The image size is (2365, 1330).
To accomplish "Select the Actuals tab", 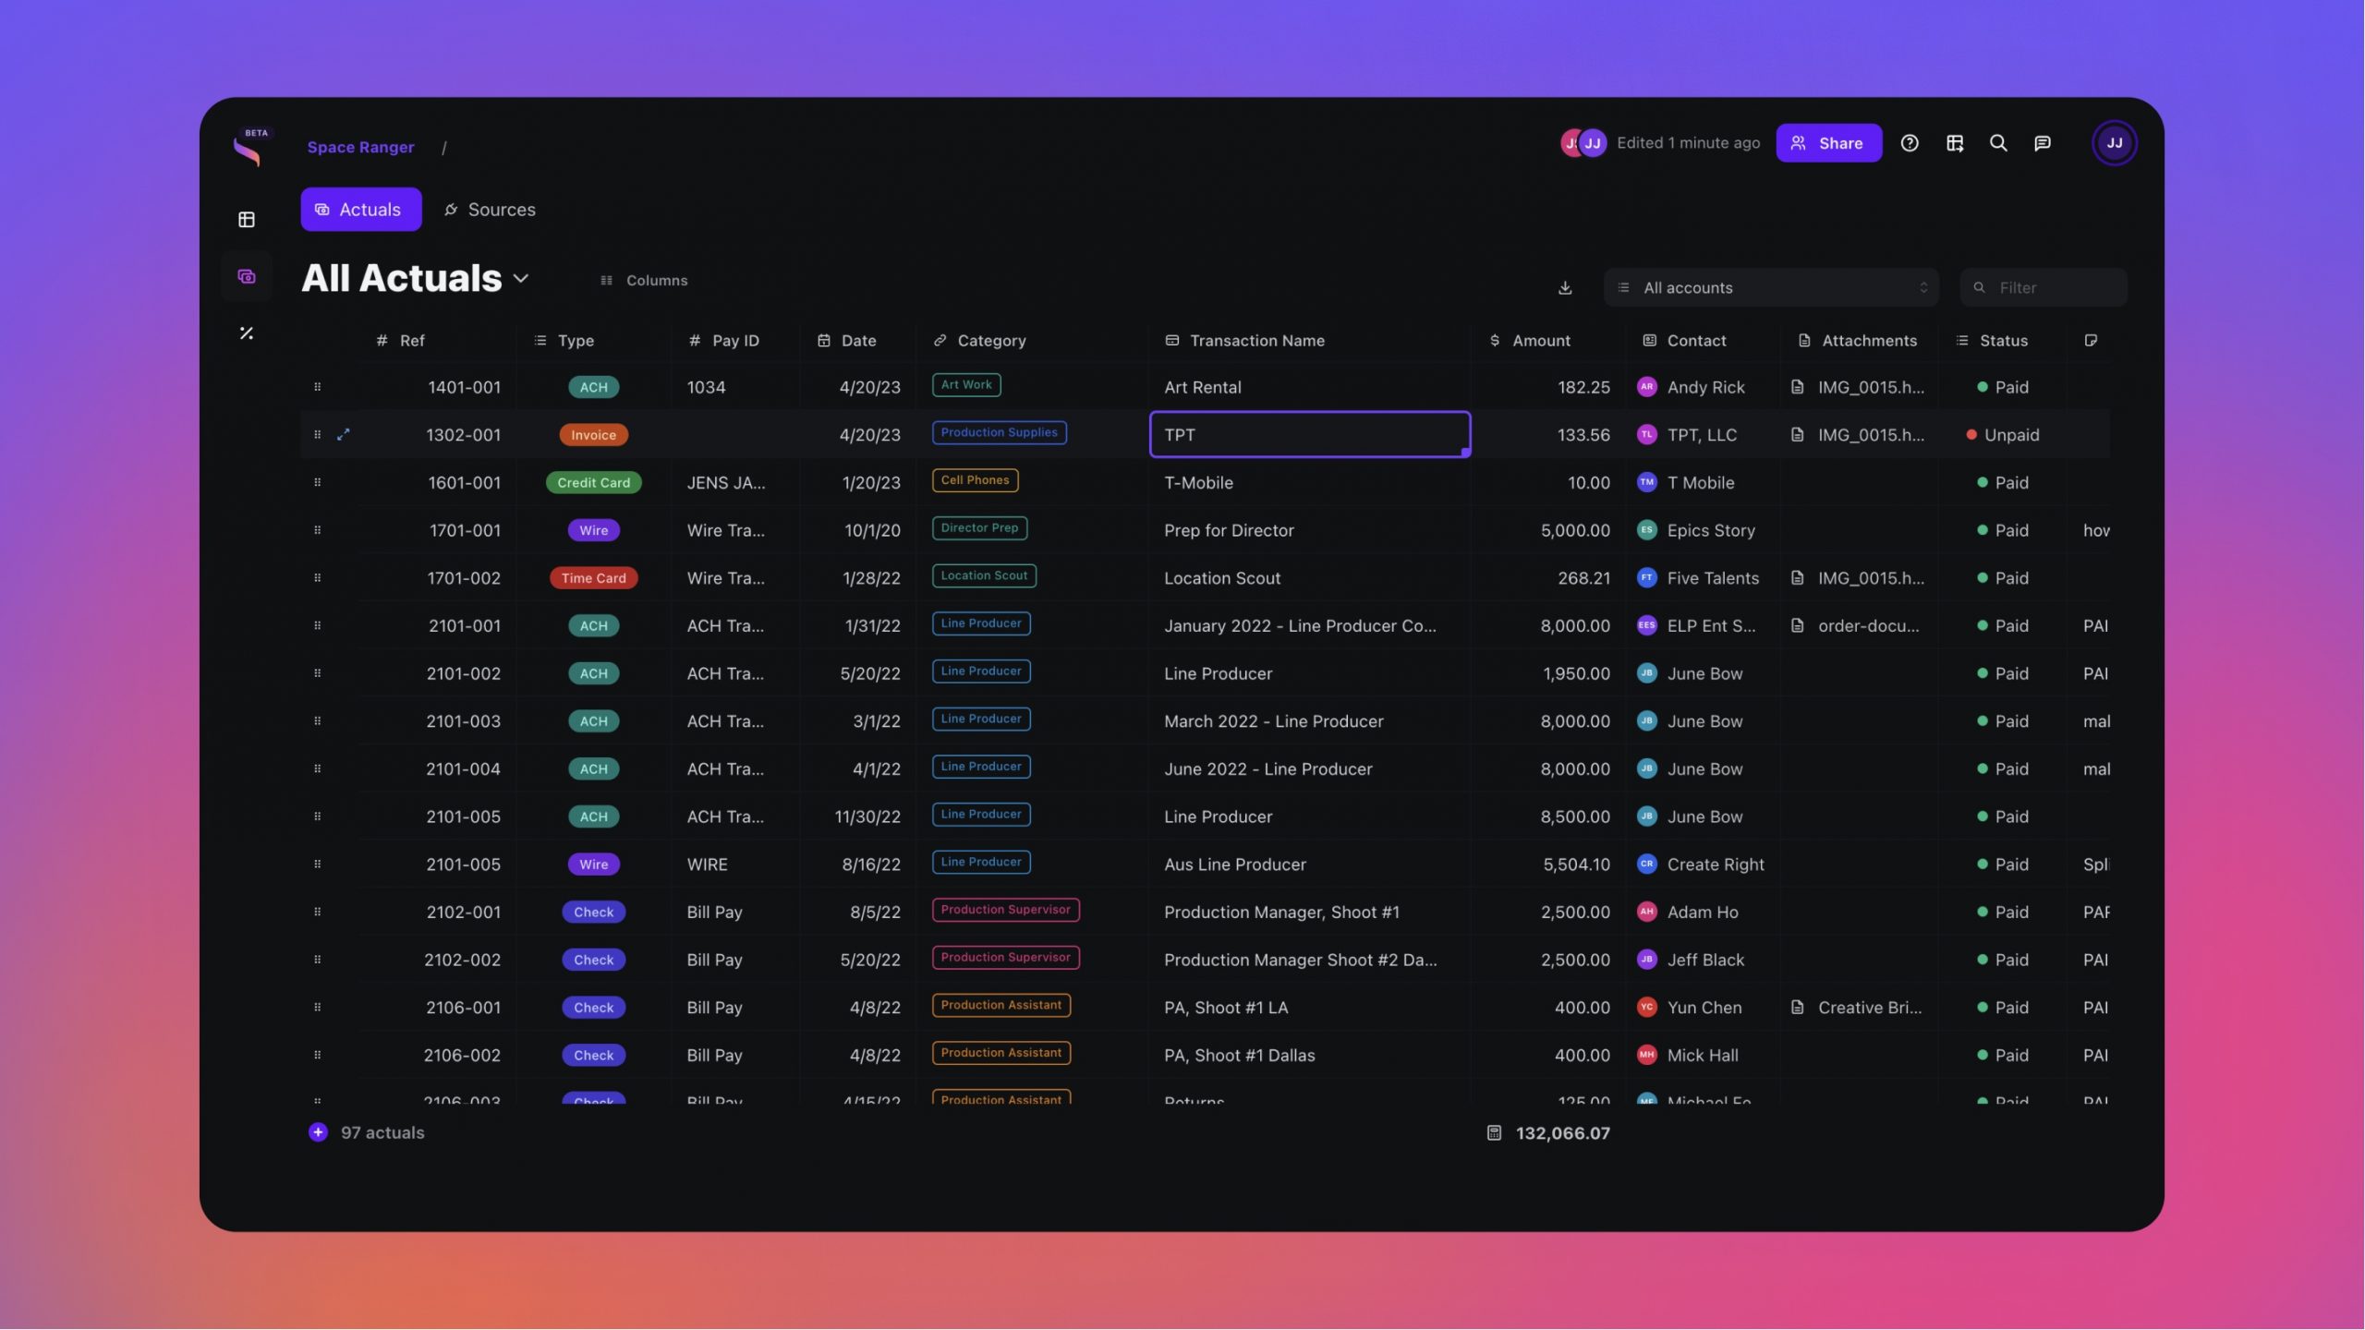I will point(360,210).
